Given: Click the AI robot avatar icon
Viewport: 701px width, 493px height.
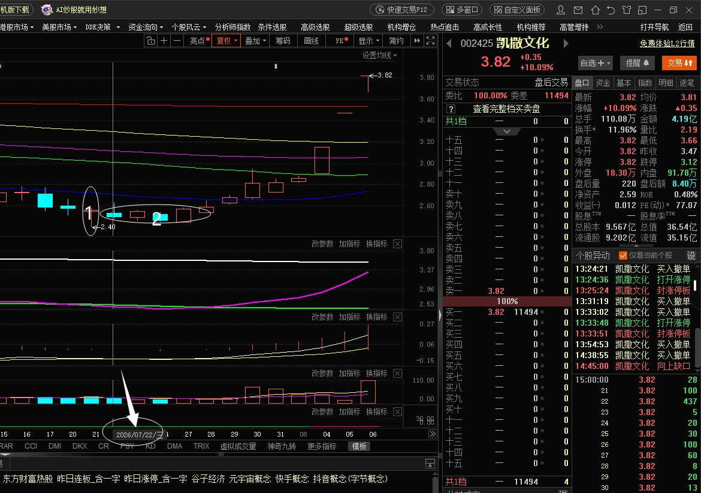Looking at the screenshot, I should [47, 10].
